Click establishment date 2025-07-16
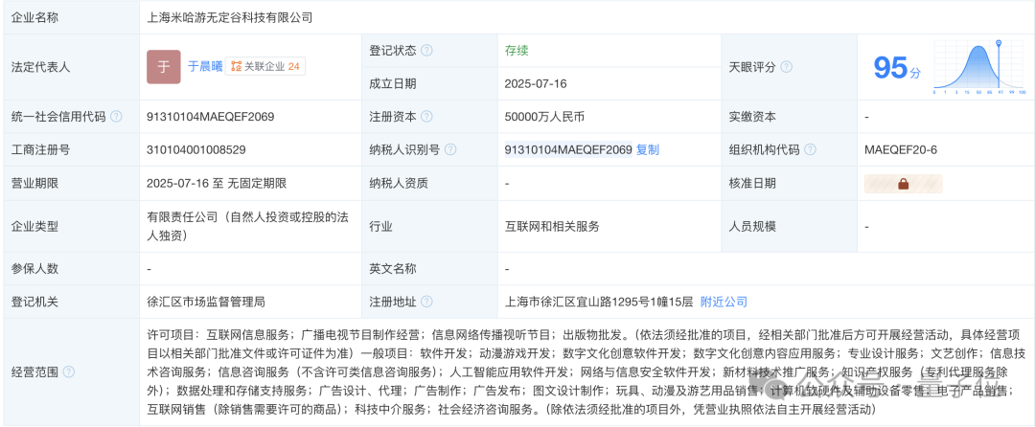 (x=536, y=83)
